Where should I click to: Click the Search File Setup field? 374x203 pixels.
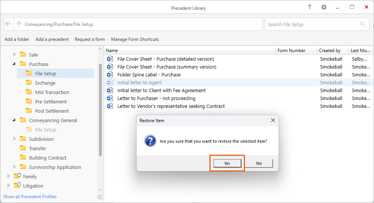click(x=312, y=24)
